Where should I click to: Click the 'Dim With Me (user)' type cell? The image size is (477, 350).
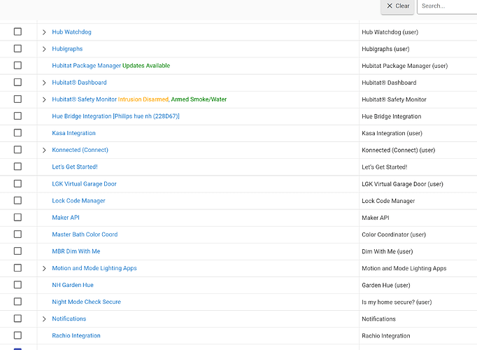(x=387, y=251)
